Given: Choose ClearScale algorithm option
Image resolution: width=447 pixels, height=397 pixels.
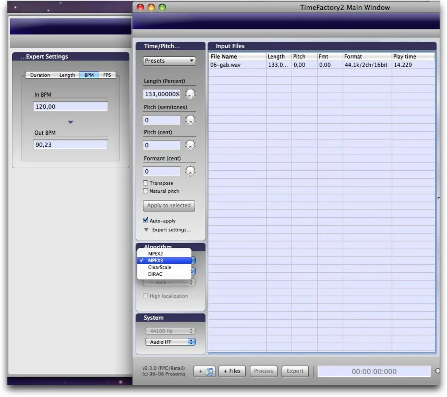Looking at the screenshot, I should (x=164, y=267).
